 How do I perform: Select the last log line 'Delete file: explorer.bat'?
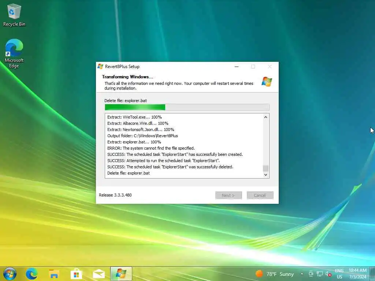[x=129, y=173]
